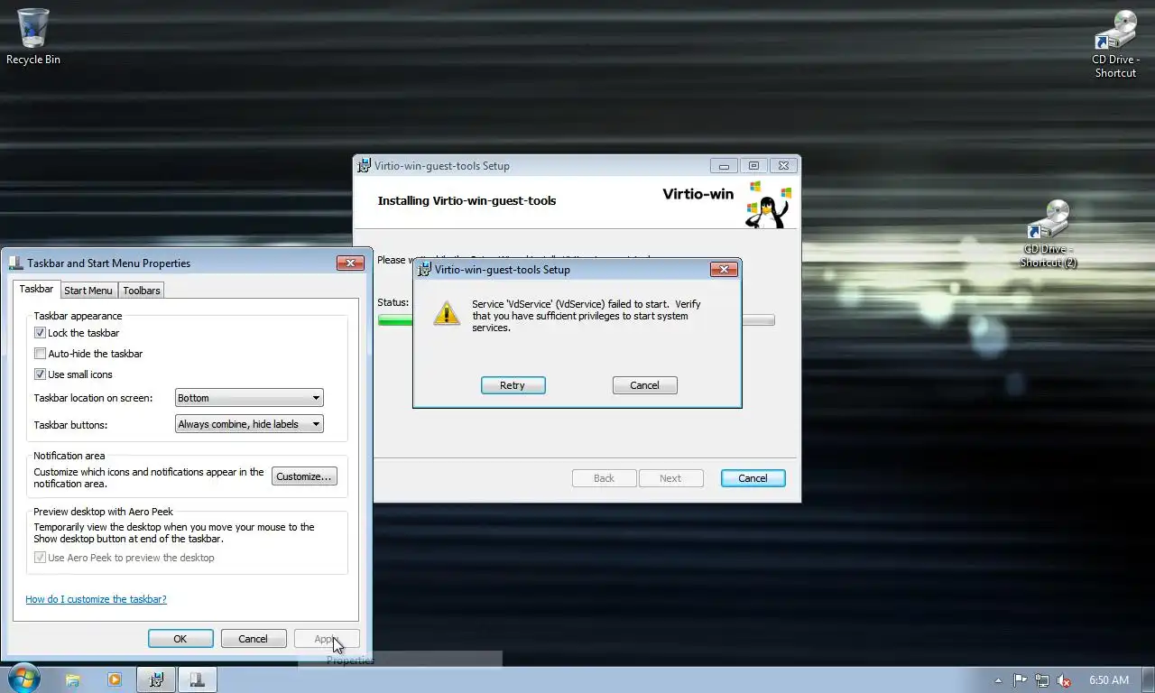1155x693 pixels.
Task: Open 'How do I customize the taskbar?' link
Action: coord(96,599)
